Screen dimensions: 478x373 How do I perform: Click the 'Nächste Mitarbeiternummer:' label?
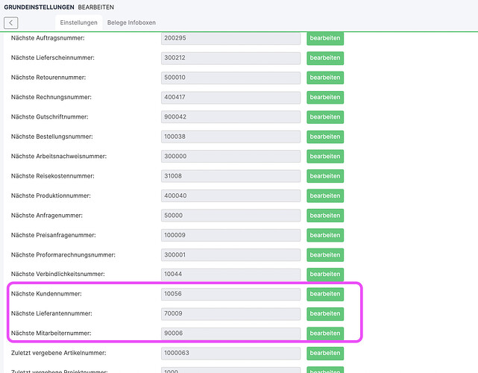pyautogui.click(x=51, y=333)
